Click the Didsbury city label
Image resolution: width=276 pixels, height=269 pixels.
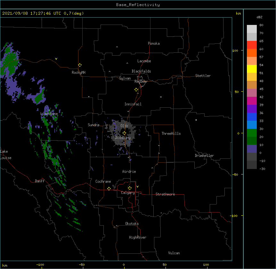(123, 138)
